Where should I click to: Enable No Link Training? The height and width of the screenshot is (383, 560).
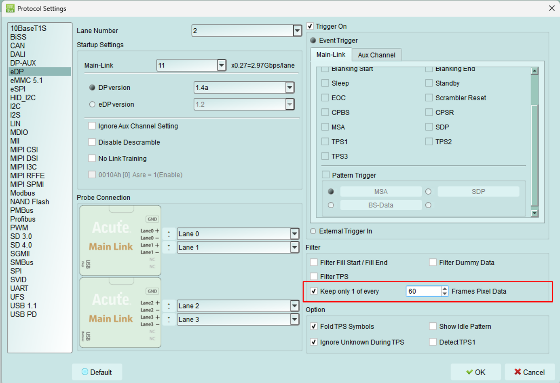pyautogui.click(x=92, y=159)
